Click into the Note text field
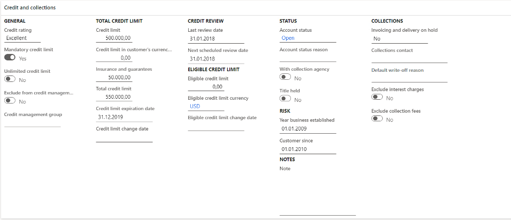Image resolution: width=511 pixels, height=220 pixels. pyautogui.click(x=317, y=194)
